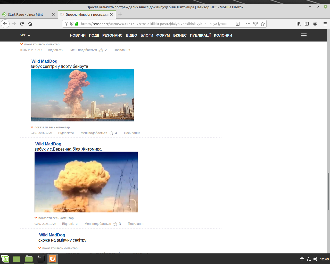
Task: Click Посилання on the 12:24 comment
Action: click(136, 224)
